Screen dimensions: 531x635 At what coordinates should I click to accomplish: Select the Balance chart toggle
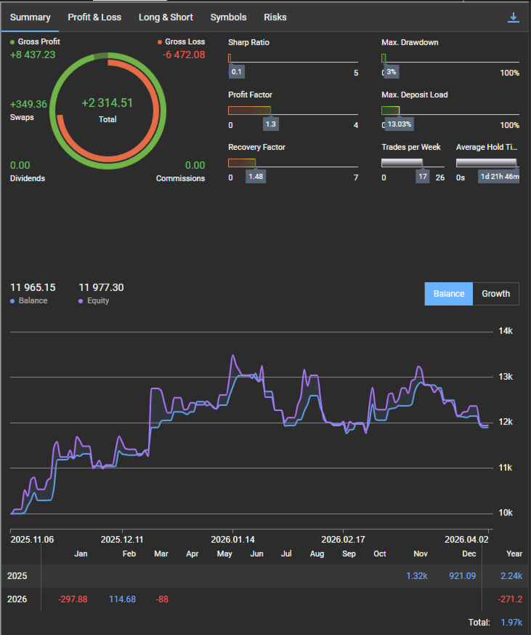tap(448, 294)
